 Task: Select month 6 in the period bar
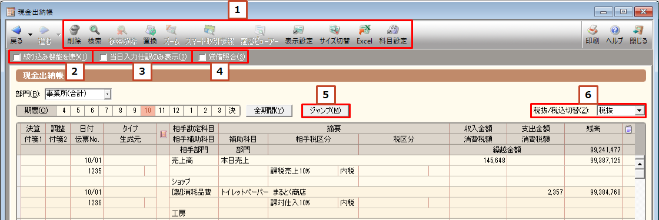pos(92,111)
